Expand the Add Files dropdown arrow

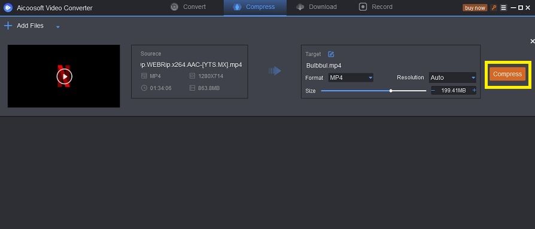58,27
